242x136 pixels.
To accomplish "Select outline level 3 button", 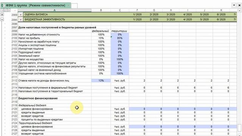I will [9, 10].
